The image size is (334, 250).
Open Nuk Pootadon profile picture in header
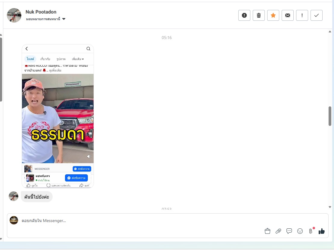click(x=14, y=15)
